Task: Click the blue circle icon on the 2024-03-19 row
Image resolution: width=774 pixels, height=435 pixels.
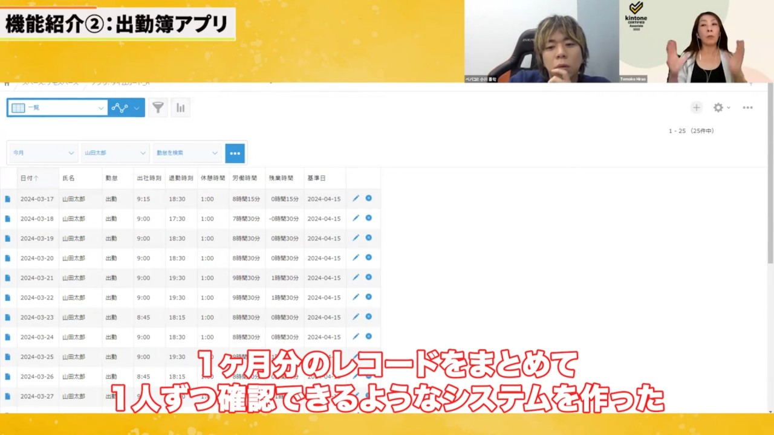Action: [368, 237]
